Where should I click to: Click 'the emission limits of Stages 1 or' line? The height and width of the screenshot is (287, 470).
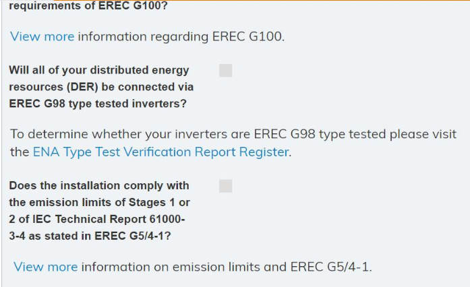pos(100,202)
